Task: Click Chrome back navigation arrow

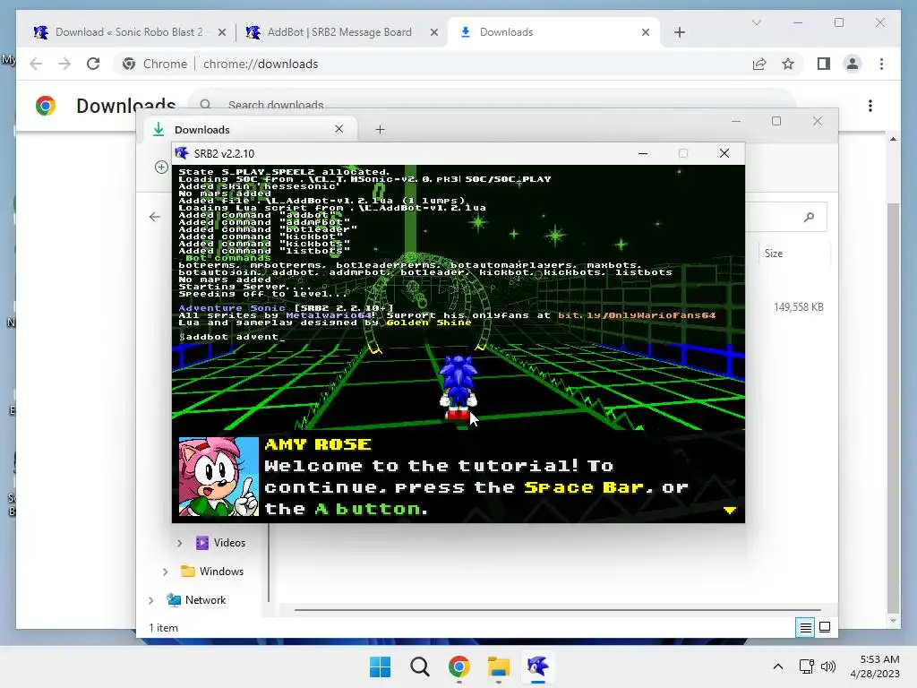Action: [36, 64]
